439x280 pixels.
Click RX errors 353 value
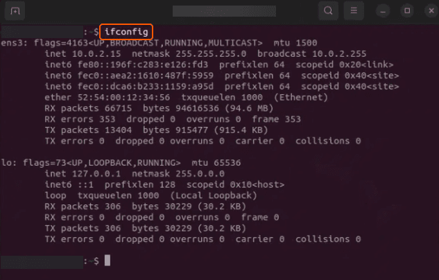tap(107, 119)
